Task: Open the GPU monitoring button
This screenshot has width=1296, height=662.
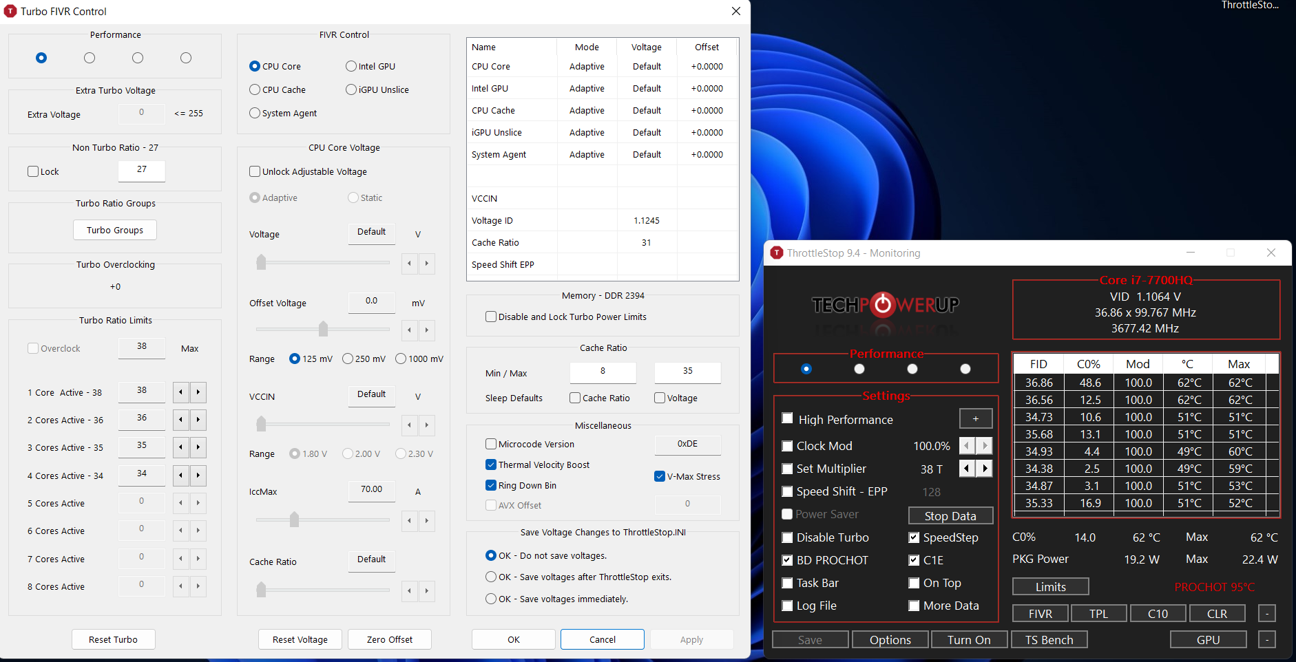Action: (1209, 640)
